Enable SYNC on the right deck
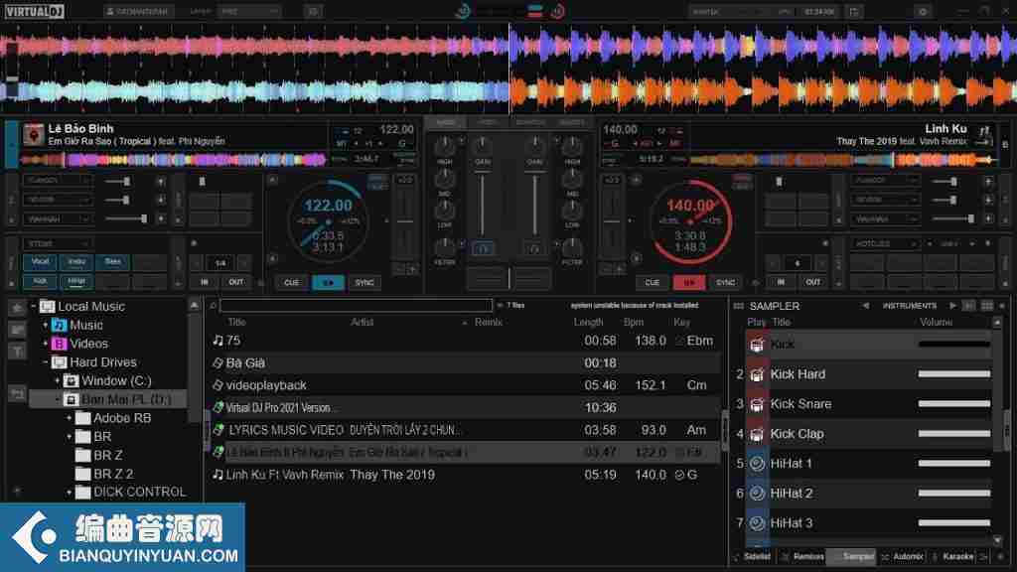 click(x=725, y=282)
